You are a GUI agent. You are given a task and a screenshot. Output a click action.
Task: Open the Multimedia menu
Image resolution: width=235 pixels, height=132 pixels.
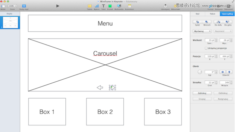click(x=119, y=6)
